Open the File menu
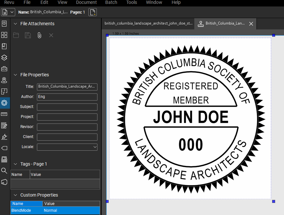Screen dimensions: 284x215 click(27, 2)
